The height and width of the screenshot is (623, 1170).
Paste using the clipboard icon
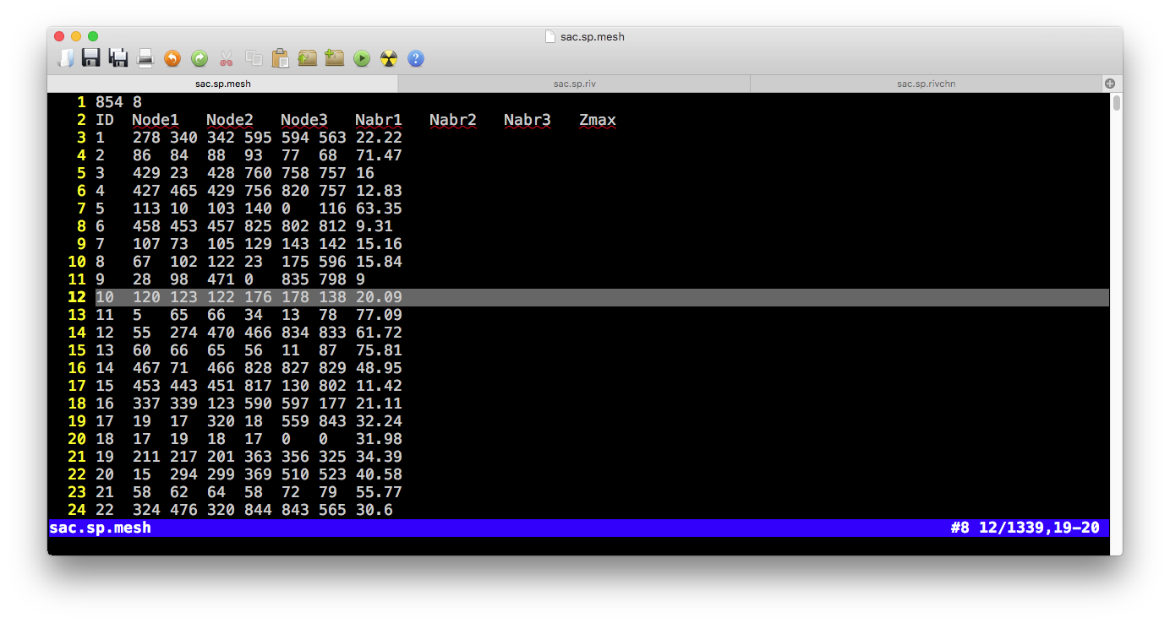pos(280,58)
